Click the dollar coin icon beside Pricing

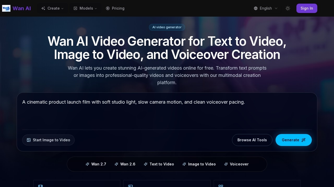[x=108, y=8]
